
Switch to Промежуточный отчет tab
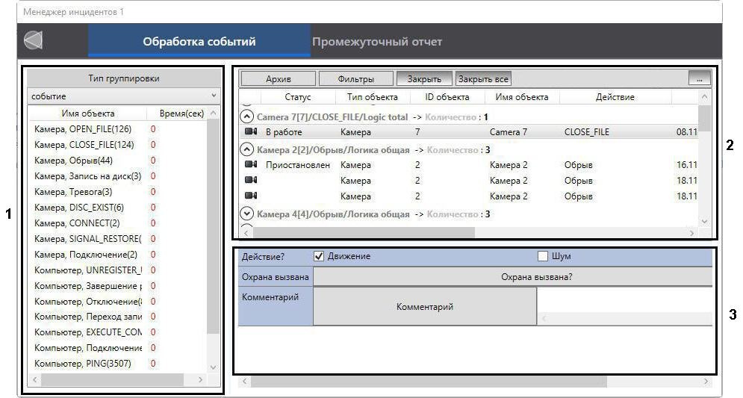[x=377, y=41]
